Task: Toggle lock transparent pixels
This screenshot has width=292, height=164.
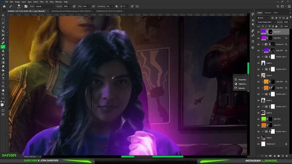Action: pyautogui.click(x=263, y=26)
